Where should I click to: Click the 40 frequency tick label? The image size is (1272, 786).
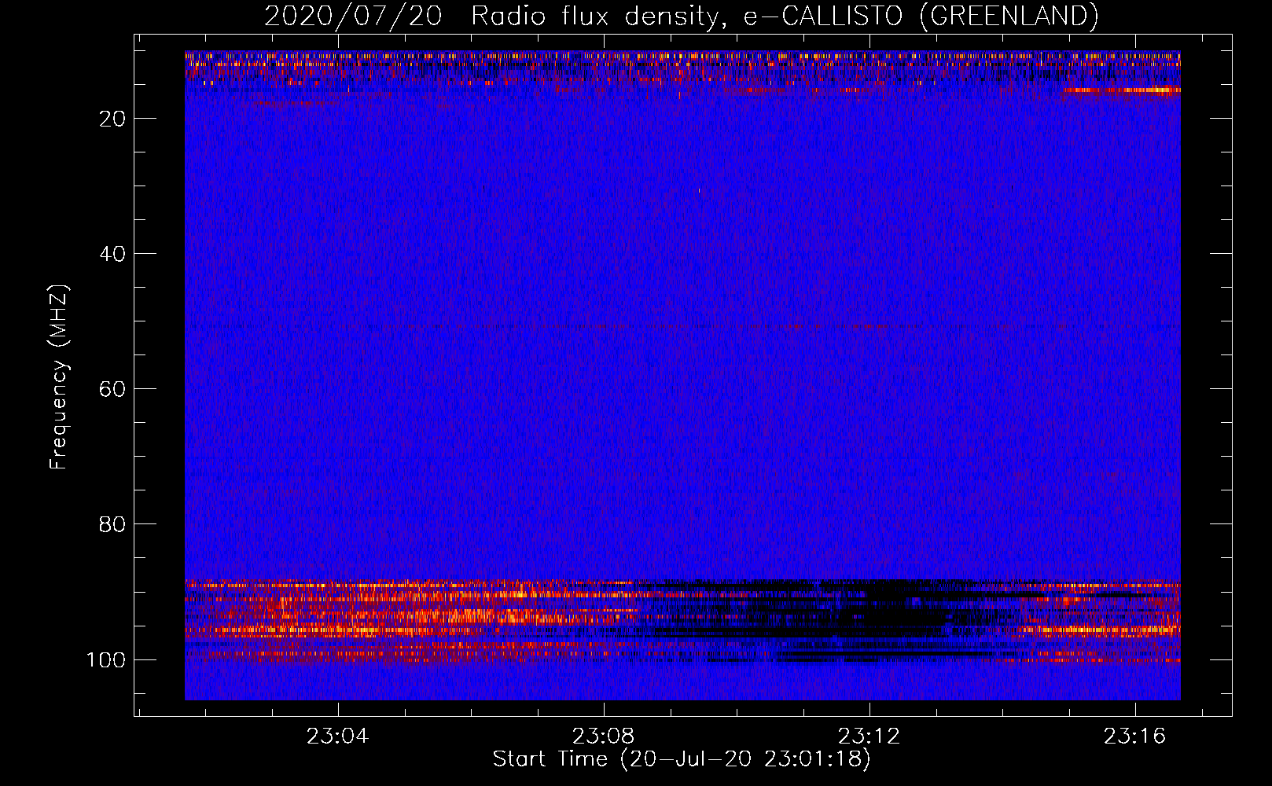[112, 254]
